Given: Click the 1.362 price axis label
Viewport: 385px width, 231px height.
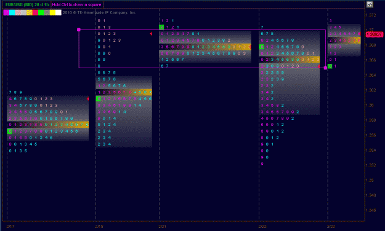Looking at the screenshot, I should click(371, 90).
